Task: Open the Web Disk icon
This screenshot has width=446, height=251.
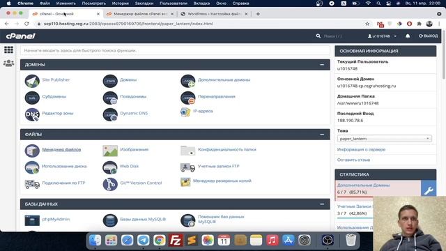Action: [110, 167]
